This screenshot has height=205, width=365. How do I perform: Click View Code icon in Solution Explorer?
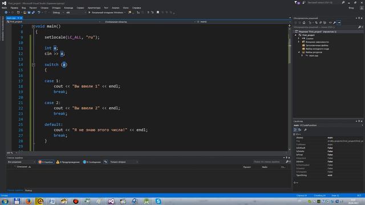click(330, 23)
